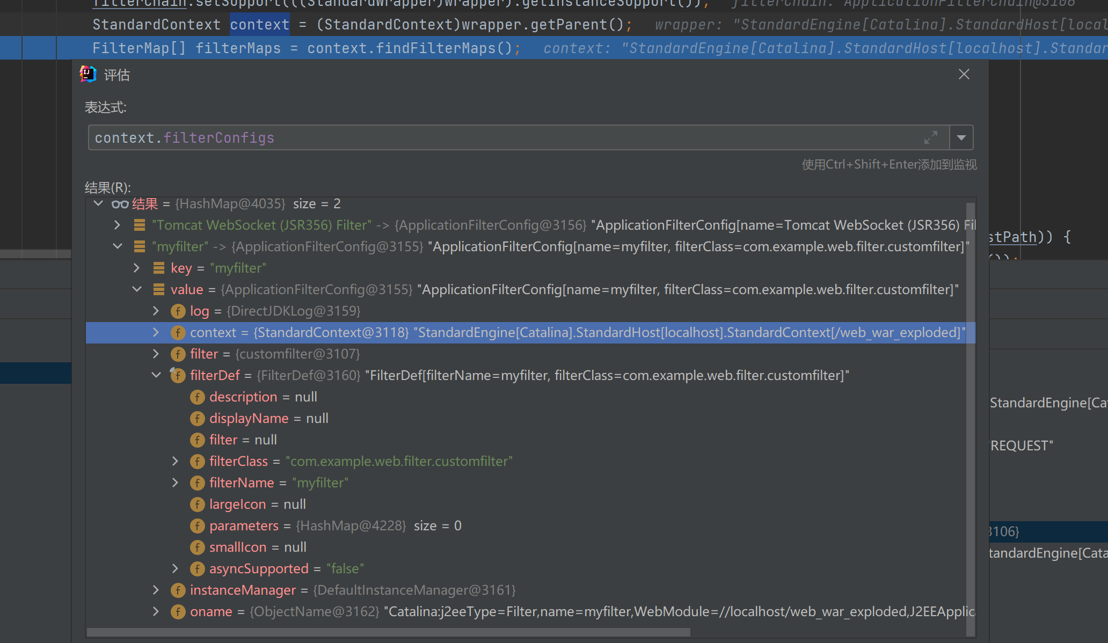Screen dimensions: 1108x643
Task: Click the field icon next to filterDef
Action: click(x=178, y=376)
